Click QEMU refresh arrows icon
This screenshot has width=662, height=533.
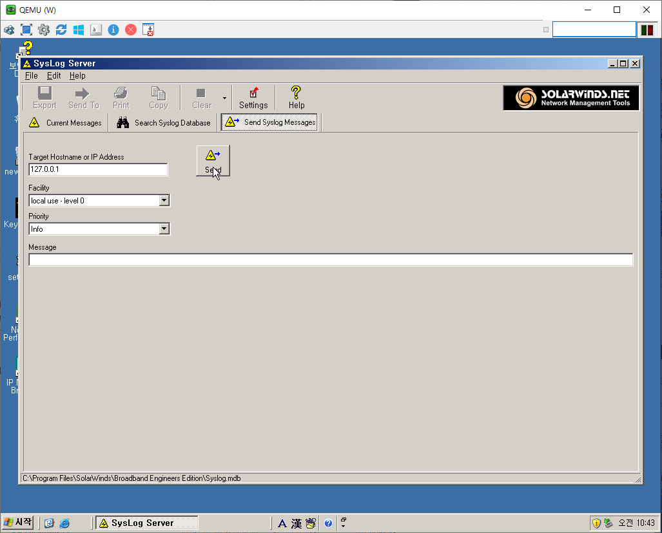coord(61,30)
